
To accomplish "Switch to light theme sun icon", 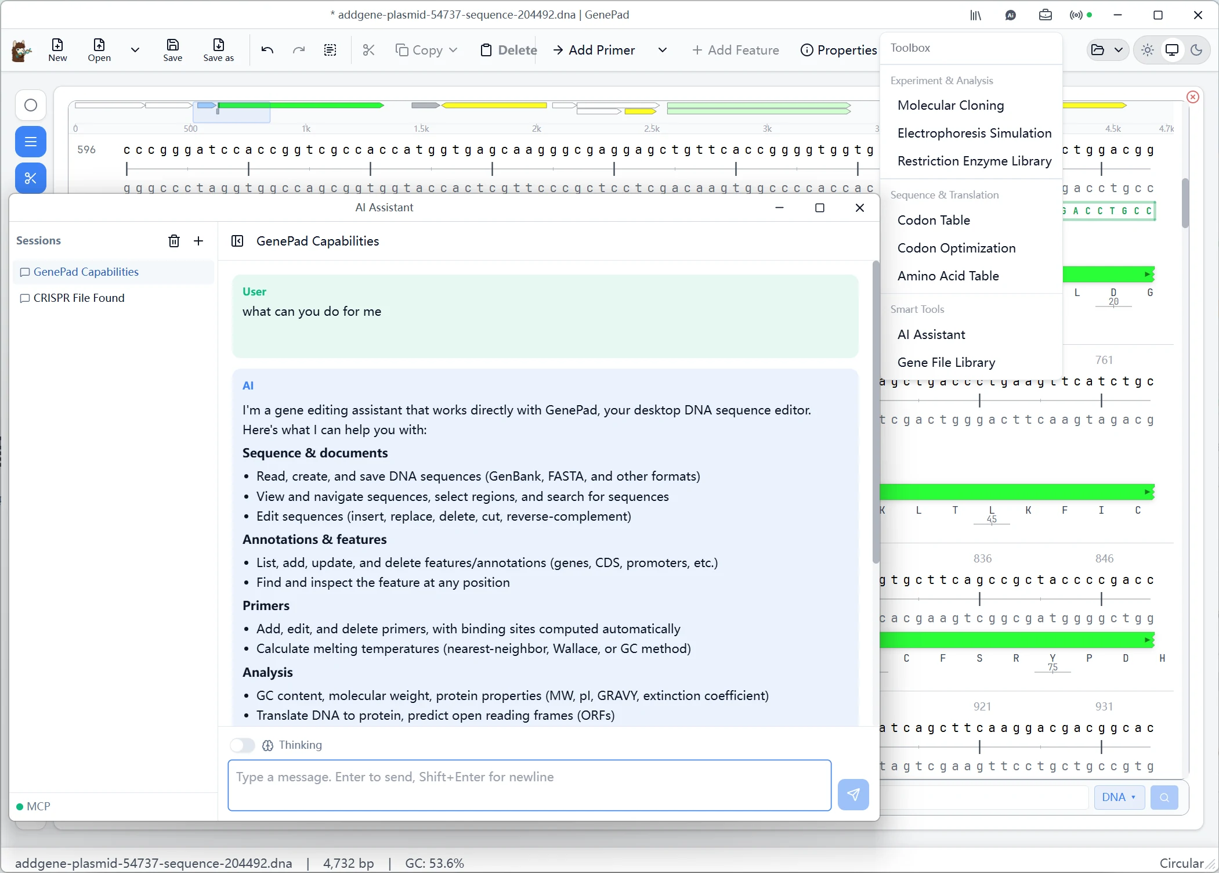I will pyautogui.click(x=1148, y=50).
